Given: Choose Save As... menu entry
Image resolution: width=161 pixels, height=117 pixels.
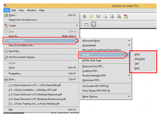Looking at the screenshot, I should pos(41,36).
